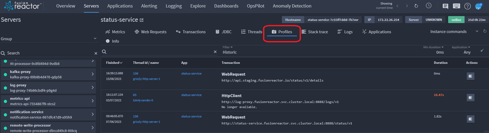Open the Min duration dropdown
The image size is (489, 133).
[x=433, y=50]
